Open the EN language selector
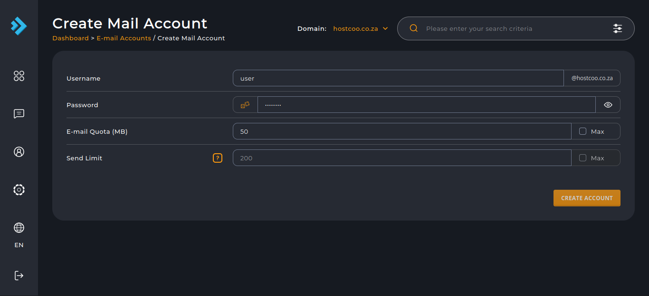Image resolution: width=649 pixels, height=296 pixels. [19, 245]
